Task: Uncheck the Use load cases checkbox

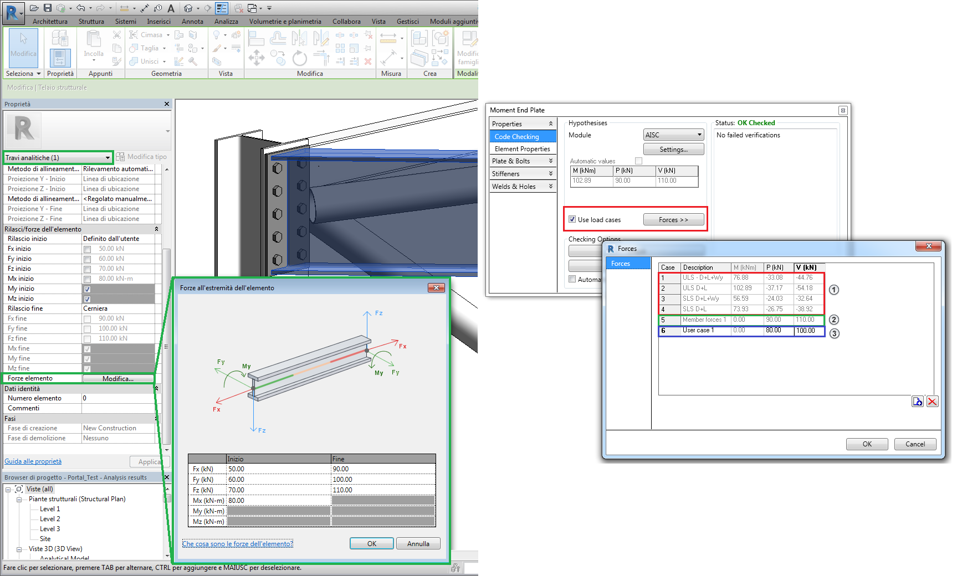Action: 572,219
